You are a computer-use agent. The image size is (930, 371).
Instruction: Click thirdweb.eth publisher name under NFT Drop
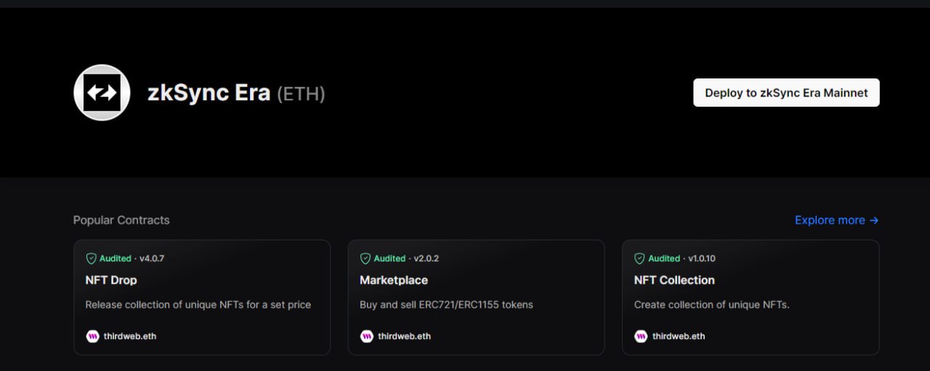(129, 336)
